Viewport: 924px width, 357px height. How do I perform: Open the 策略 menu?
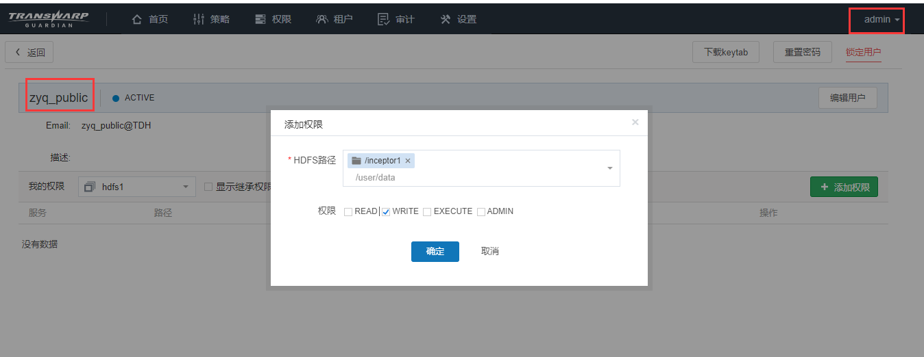[x=212, y=19]
